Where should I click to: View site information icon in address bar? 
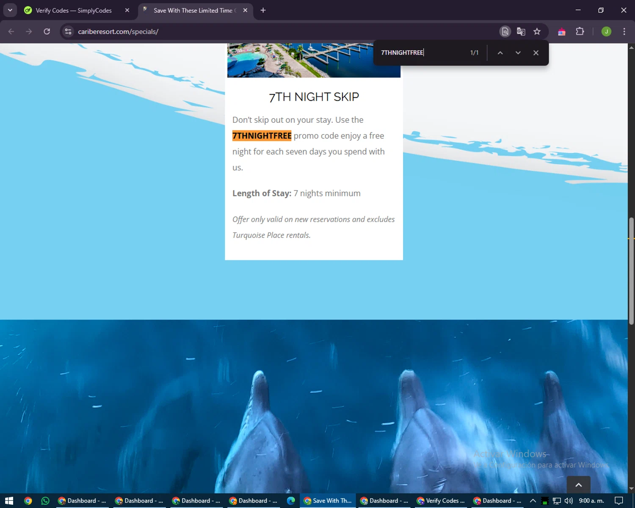pyautogui.click(x=68, y=31)
